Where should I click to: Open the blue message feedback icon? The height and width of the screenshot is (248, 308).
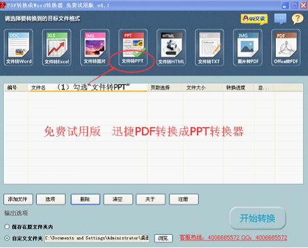point(280,19)
